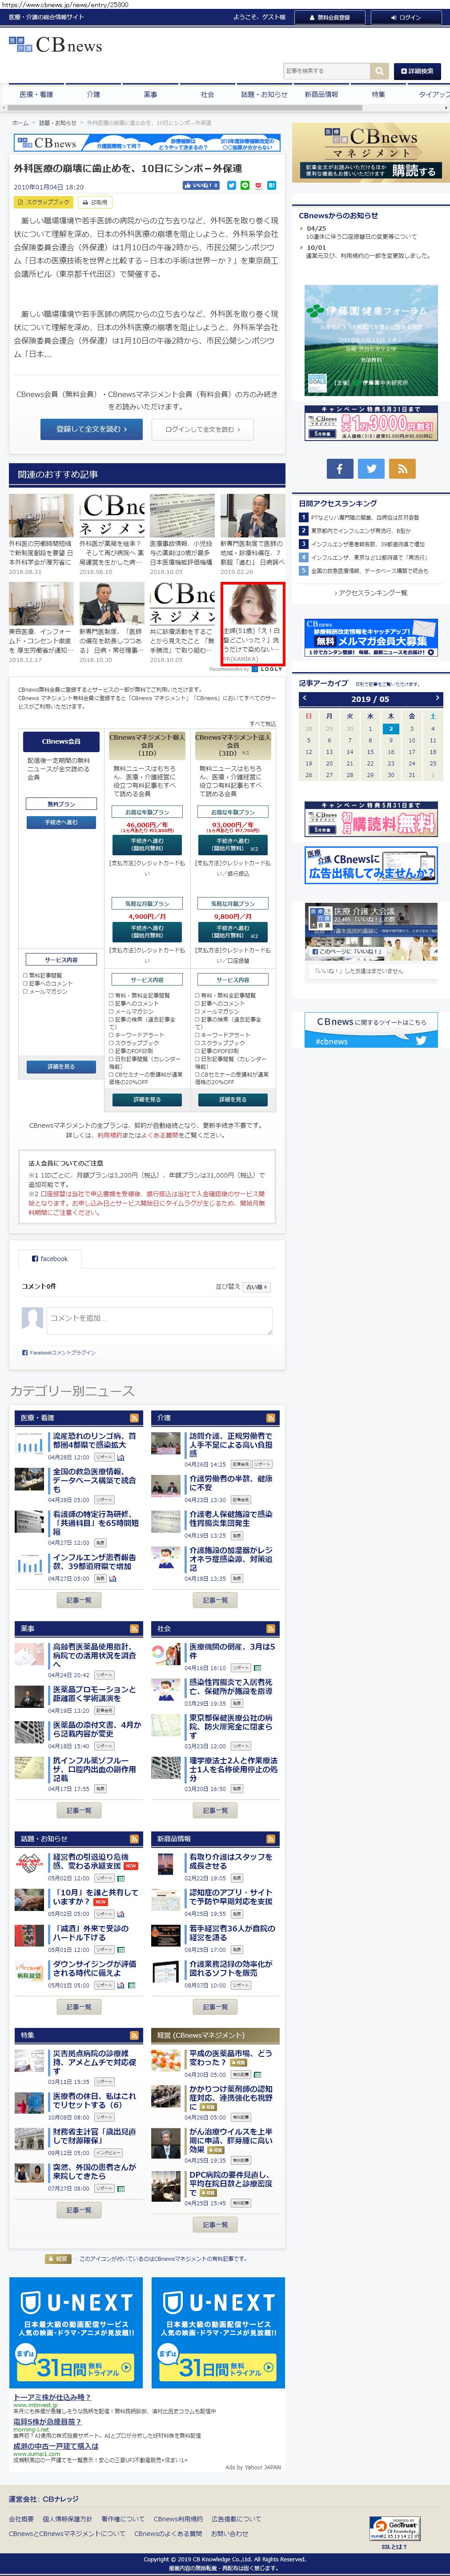This screenshot has width=450, height=2576.
Task: Go to next month in calendar
Action: click(x=437, y=698)
